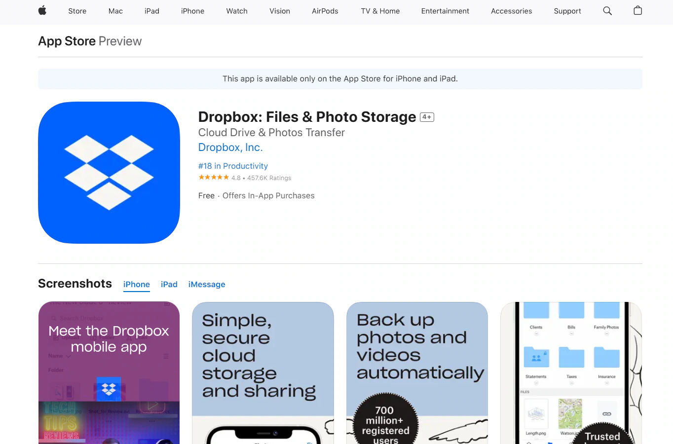Screen dimensions: 673x444
Task: Open the Back up photos and videos screenshot
Action: pos(417,373)
